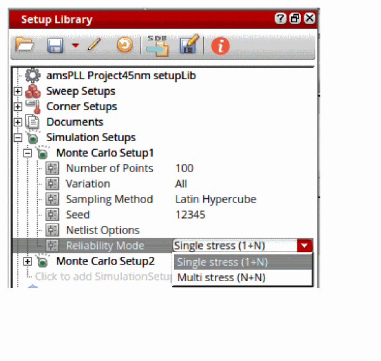Screen dimensions: 381x361
Task: Click to add SimulationSetup entry
Action: [x=103, y=276]
